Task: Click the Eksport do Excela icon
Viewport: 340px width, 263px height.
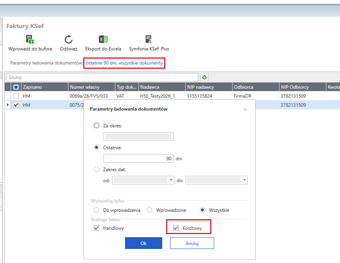Action: 103,39
